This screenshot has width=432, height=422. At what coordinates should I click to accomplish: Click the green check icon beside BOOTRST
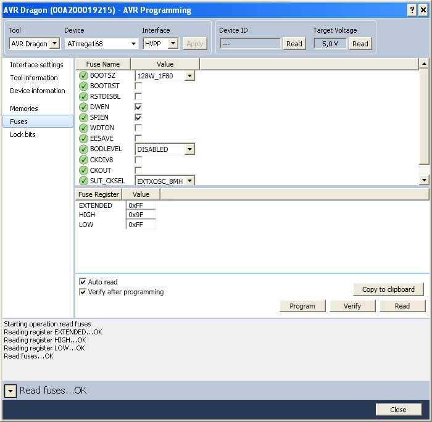coord(83,86)
